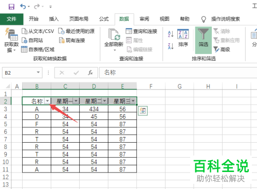Open the 星期一 column filter dropdown
Screen dimensions: 257x189
pos(76,101)
